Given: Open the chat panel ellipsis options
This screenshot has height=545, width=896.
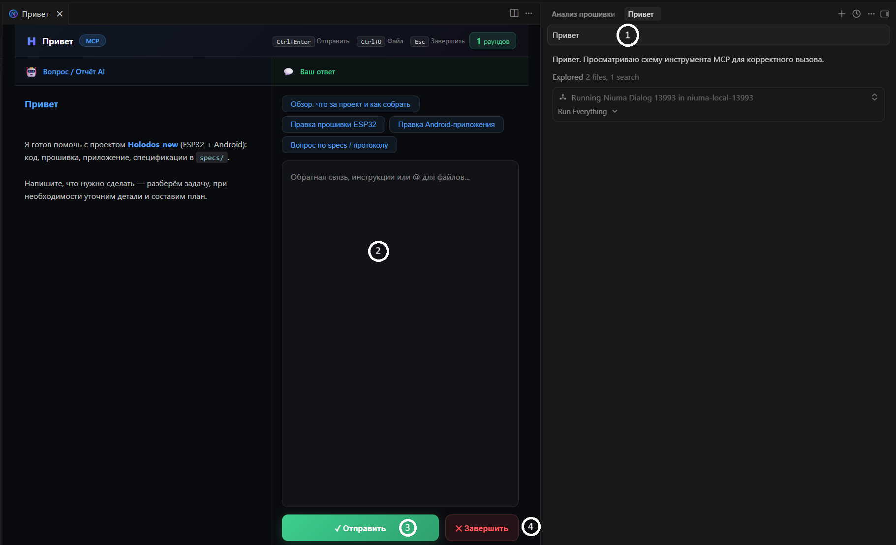Looking at the screenshot, I should 871,14.
